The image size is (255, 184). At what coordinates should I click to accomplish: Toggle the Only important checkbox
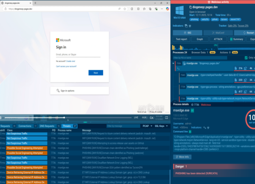[x=246, y=58]
